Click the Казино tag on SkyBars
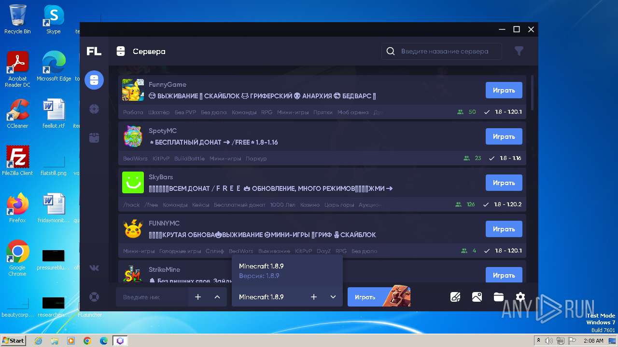Image resolution: width=618 pixels, height=347 pixels. coord(310,205)
